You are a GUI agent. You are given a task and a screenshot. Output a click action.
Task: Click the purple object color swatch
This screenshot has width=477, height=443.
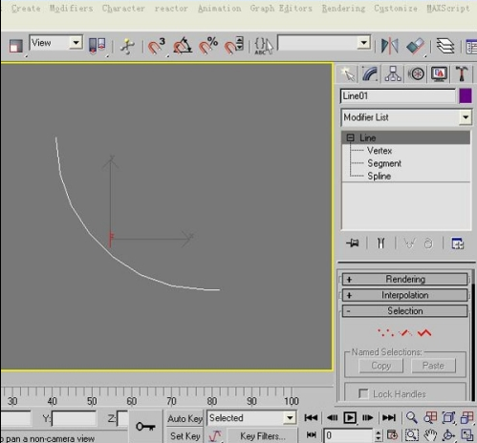(x=466, y=95)
